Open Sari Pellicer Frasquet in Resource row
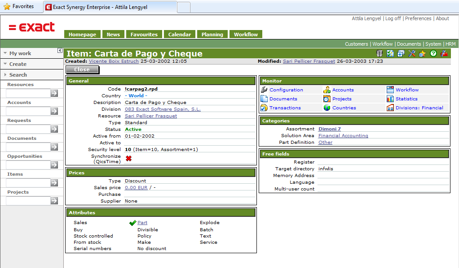This screenshot has width=459, height=268. coord(151,116)
